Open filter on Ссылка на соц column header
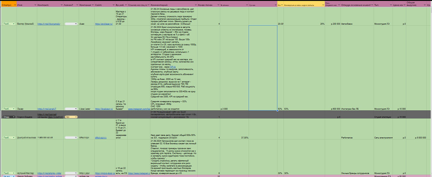Screen dimensions: 432x177 point(148,6)
